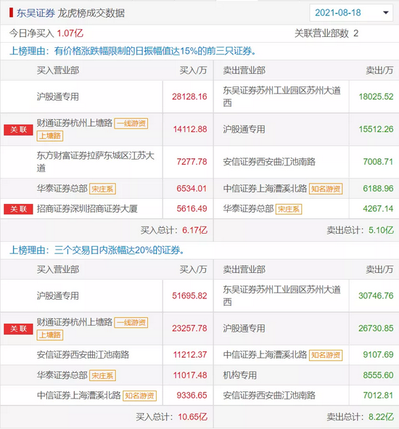Click 买入/万 header in the first table
This screenshot has height=429, width=399.
193,70
